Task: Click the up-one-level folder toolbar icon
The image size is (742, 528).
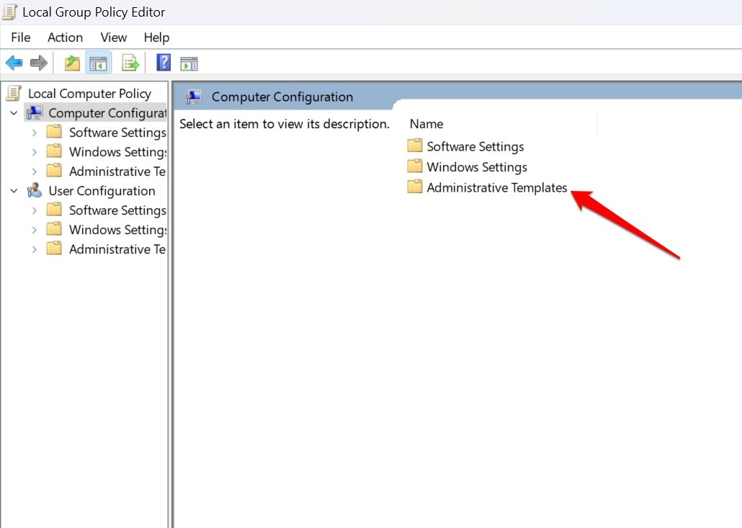Action: pos(71,62)
